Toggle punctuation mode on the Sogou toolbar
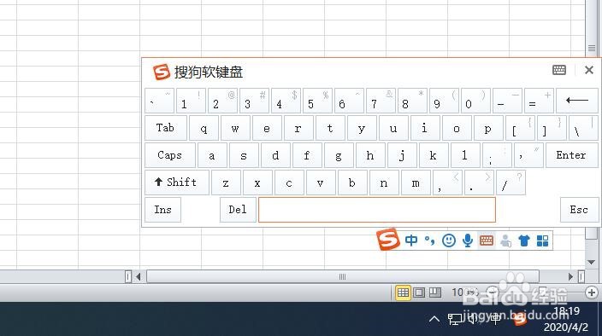This screenshot has width=602, height=336. pyautogui.click(x=429, y=240)
